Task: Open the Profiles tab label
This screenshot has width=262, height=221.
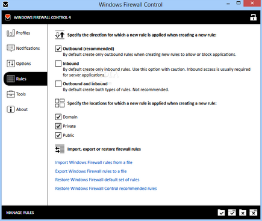Action: tap(23, 33)
